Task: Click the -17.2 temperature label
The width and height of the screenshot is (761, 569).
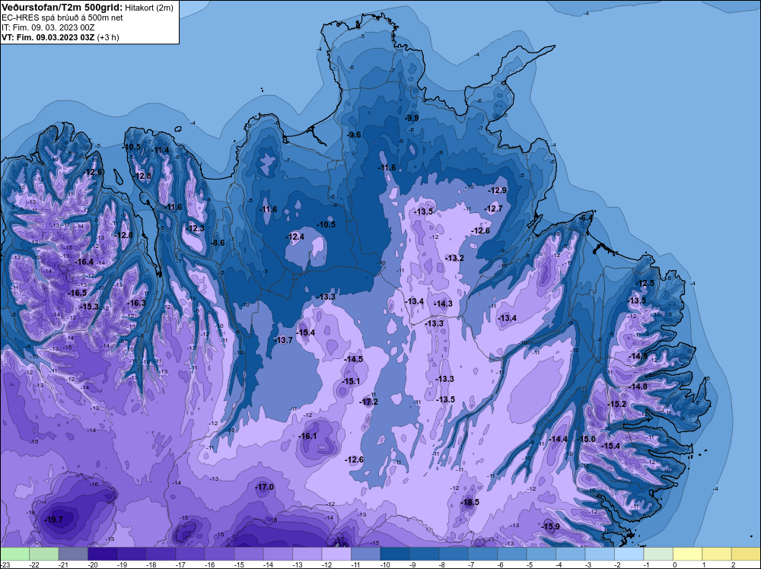Action: [x=368, y=402]
